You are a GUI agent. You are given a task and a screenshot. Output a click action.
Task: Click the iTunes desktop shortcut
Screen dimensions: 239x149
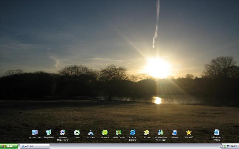pos(77,133)
